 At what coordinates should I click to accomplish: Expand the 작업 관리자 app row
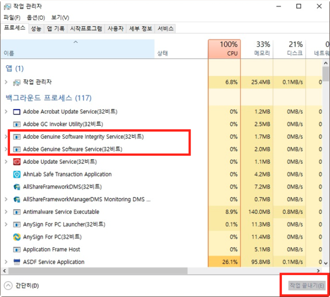tap(6, 82)
